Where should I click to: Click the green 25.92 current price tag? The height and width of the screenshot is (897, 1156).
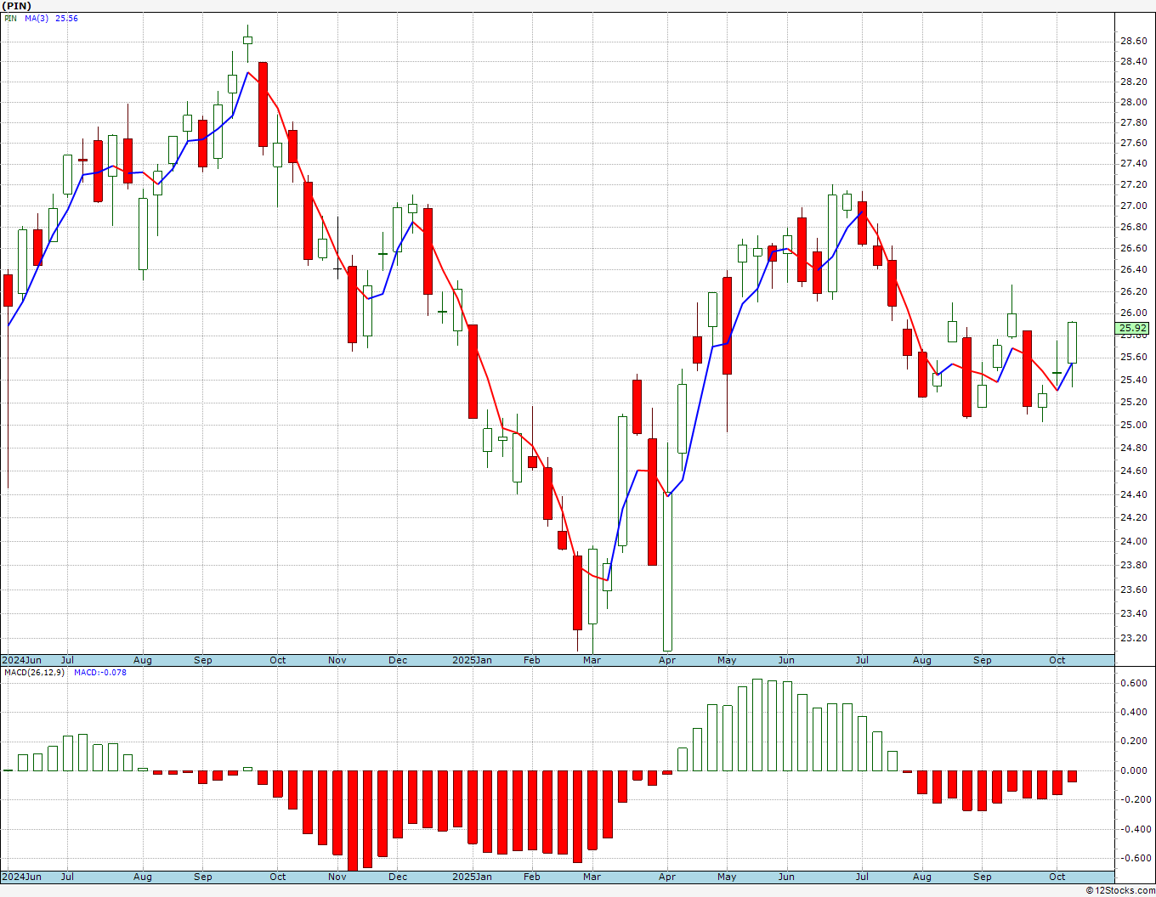[x=1133, y=328]
